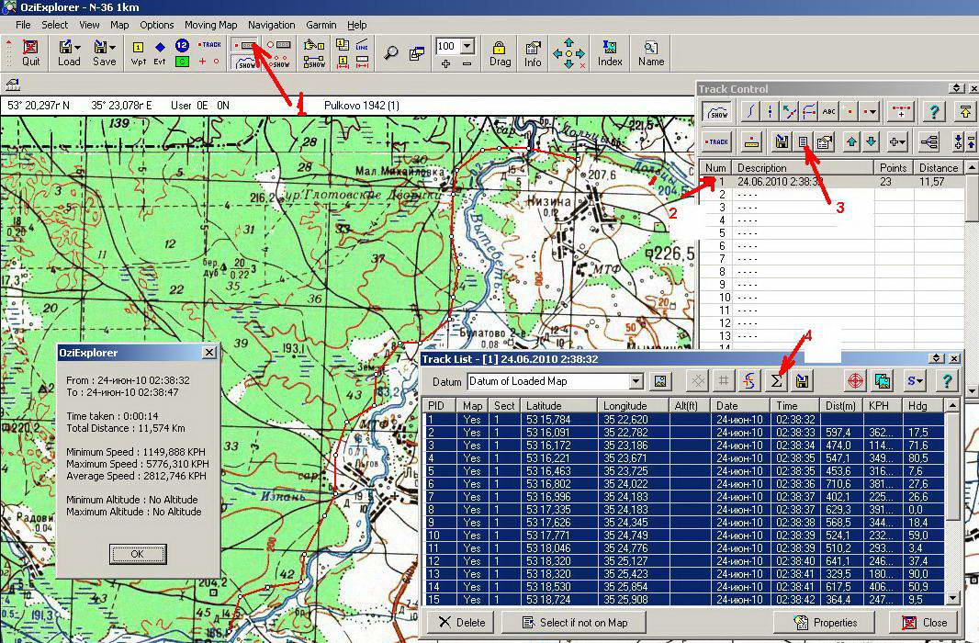Open the Navigation menu
This screenshot has width=979, height=643.
pos(271,25)
